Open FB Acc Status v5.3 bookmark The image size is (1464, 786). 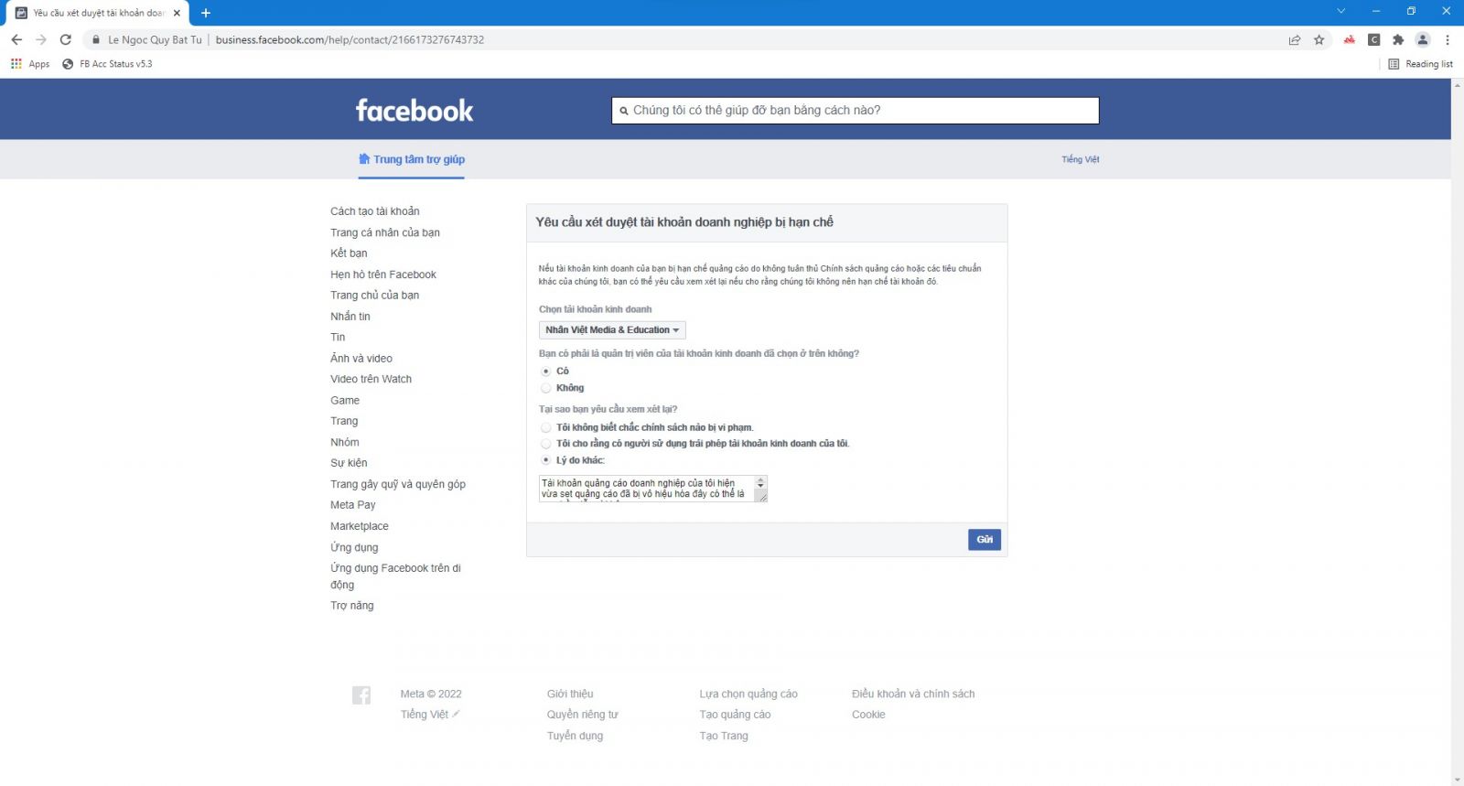click(107, 64)
